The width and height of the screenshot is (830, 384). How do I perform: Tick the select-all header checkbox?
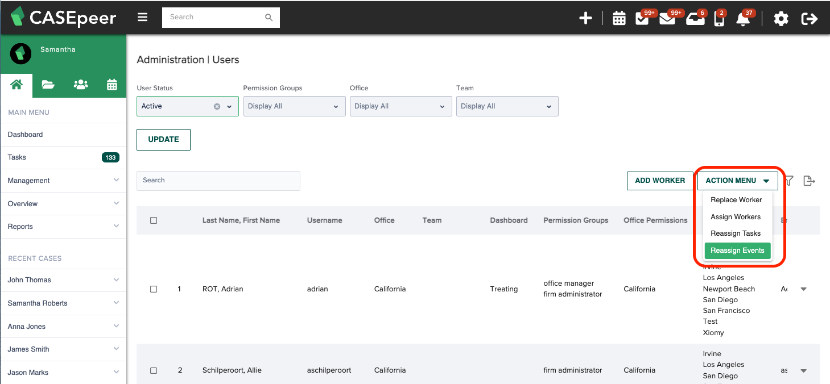(x=154, y=220)
